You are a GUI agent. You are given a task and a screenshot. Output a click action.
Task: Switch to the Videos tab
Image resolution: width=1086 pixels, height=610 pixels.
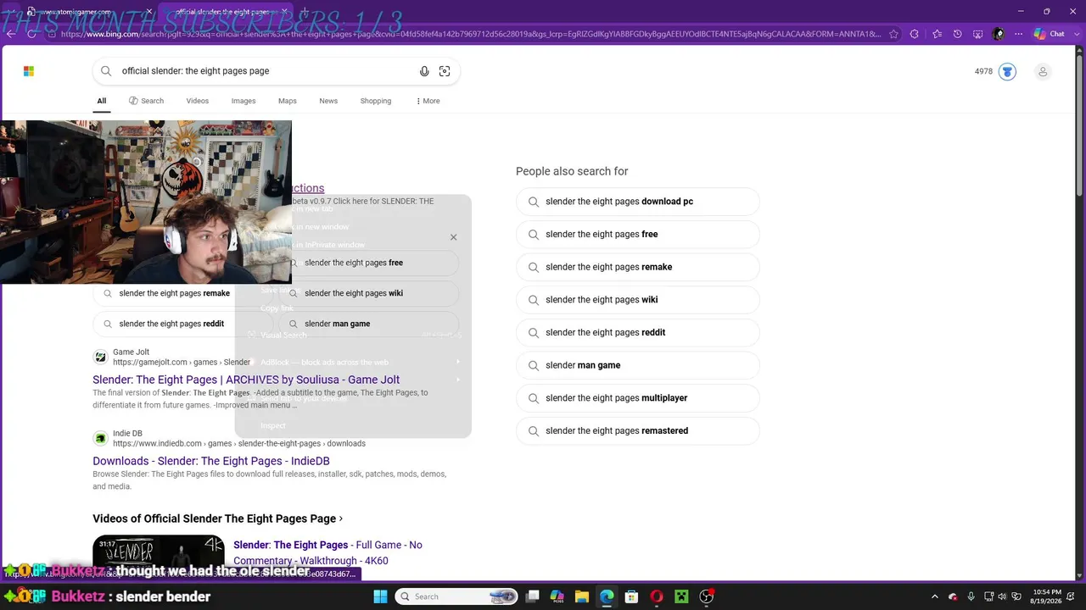click(x=198, y=101)
